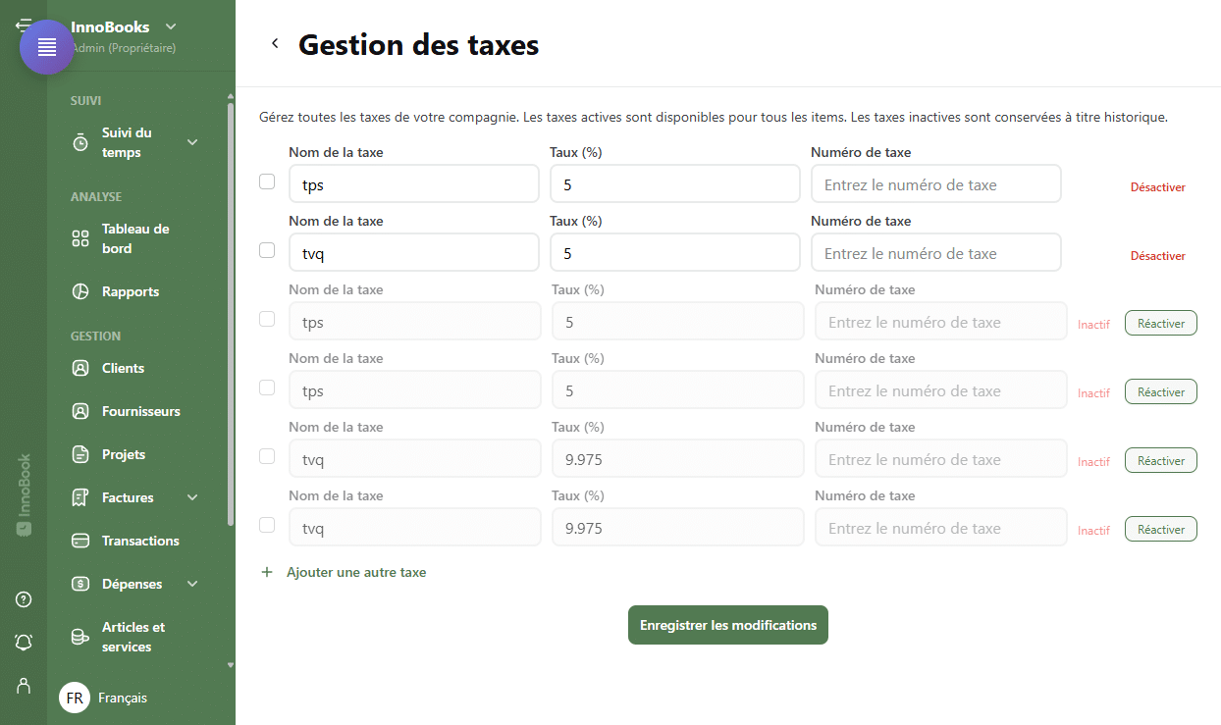Open Rapports menu item
The height and width of the screenshot is (725, 1221).
pyautogui.click(x=135, y=291)
